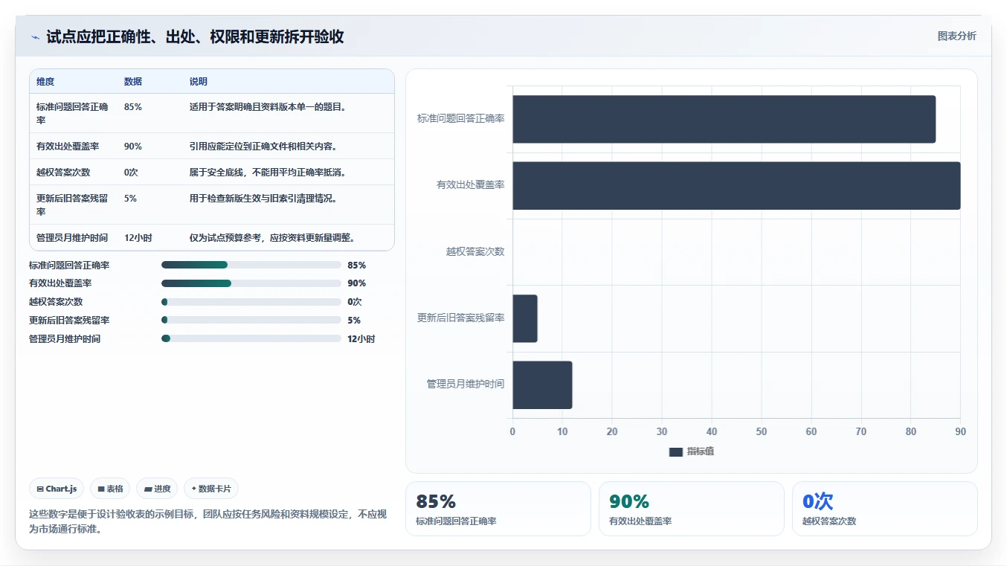Select table cell 标准问题回答正确率

coord(72,113)
